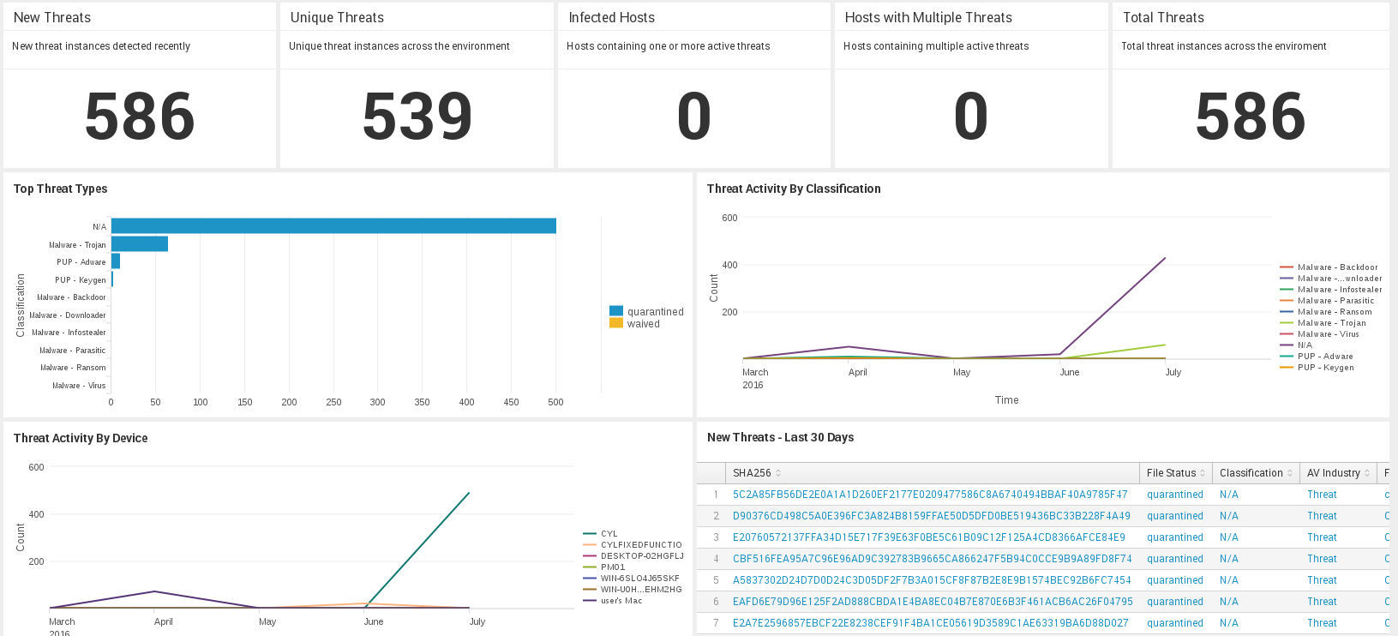Click the Unique Threats value 539
Screen dimensions: 1398x636
click(x=417, y=117)
